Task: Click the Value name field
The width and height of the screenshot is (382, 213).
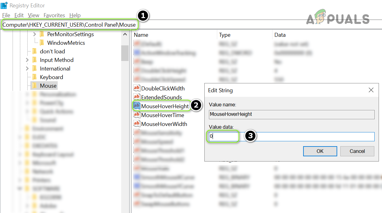Action: (291, 114)
